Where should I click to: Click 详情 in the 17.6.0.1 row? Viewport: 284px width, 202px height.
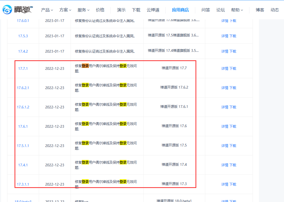click(x=225, y=21)
